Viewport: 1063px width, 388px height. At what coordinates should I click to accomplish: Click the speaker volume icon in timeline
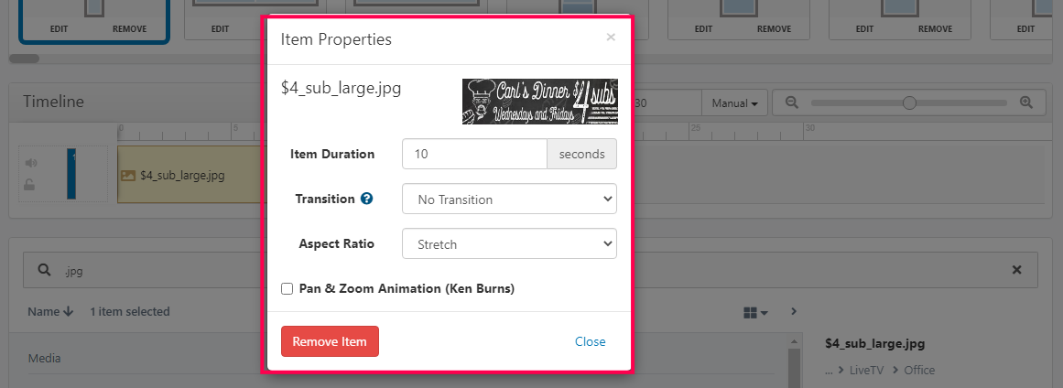click(x=32, y=163)
